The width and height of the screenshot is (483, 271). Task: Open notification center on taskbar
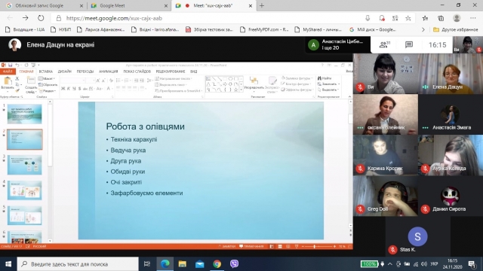click(x=472, y=264)
